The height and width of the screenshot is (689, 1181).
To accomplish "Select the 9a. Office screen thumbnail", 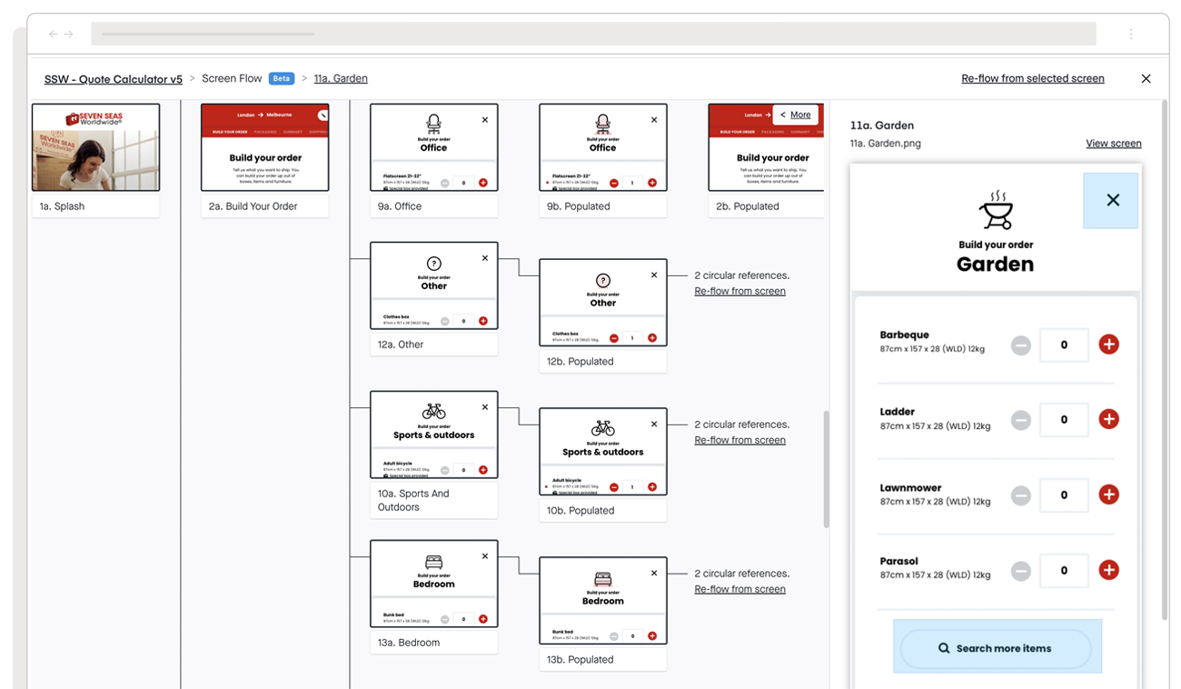I will [x=433, y=147].
